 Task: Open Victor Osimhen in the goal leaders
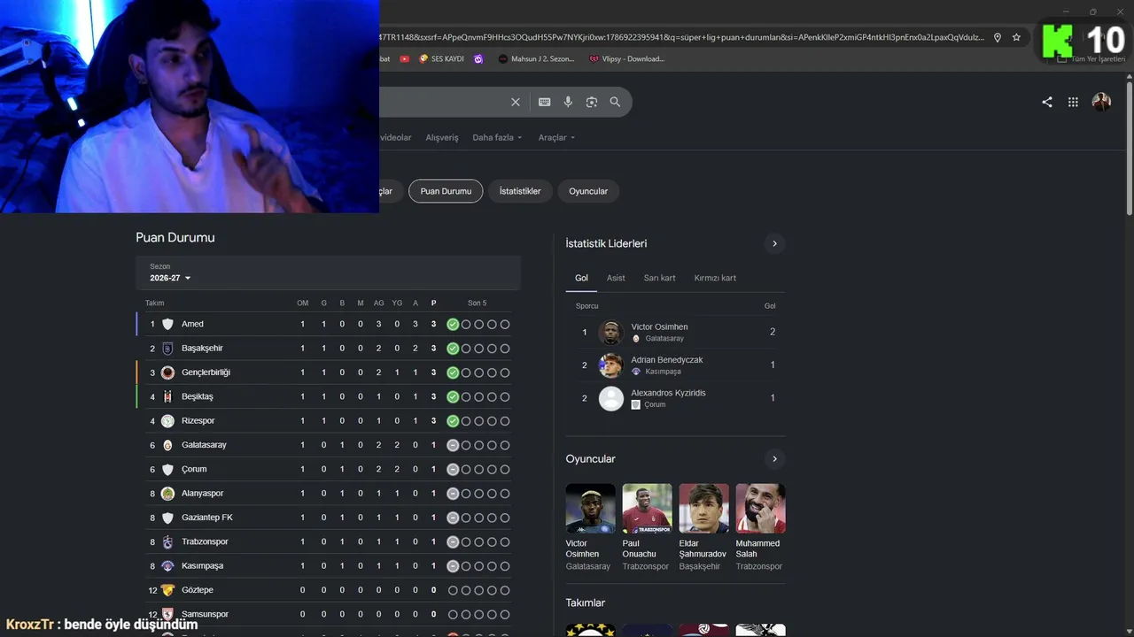(677, 332)
